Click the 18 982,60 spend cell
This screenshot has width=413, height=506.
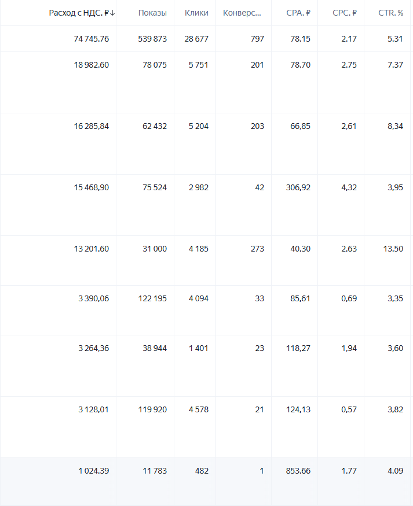coord(92,65)
